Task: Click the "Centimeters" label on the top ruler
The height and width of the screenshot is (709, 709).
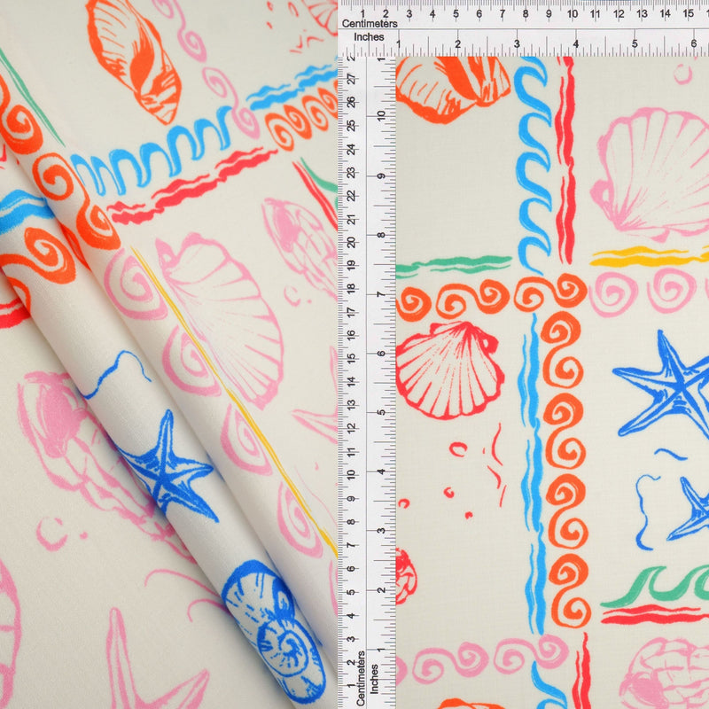Action: pyautogui.click(x=370, y=24)
